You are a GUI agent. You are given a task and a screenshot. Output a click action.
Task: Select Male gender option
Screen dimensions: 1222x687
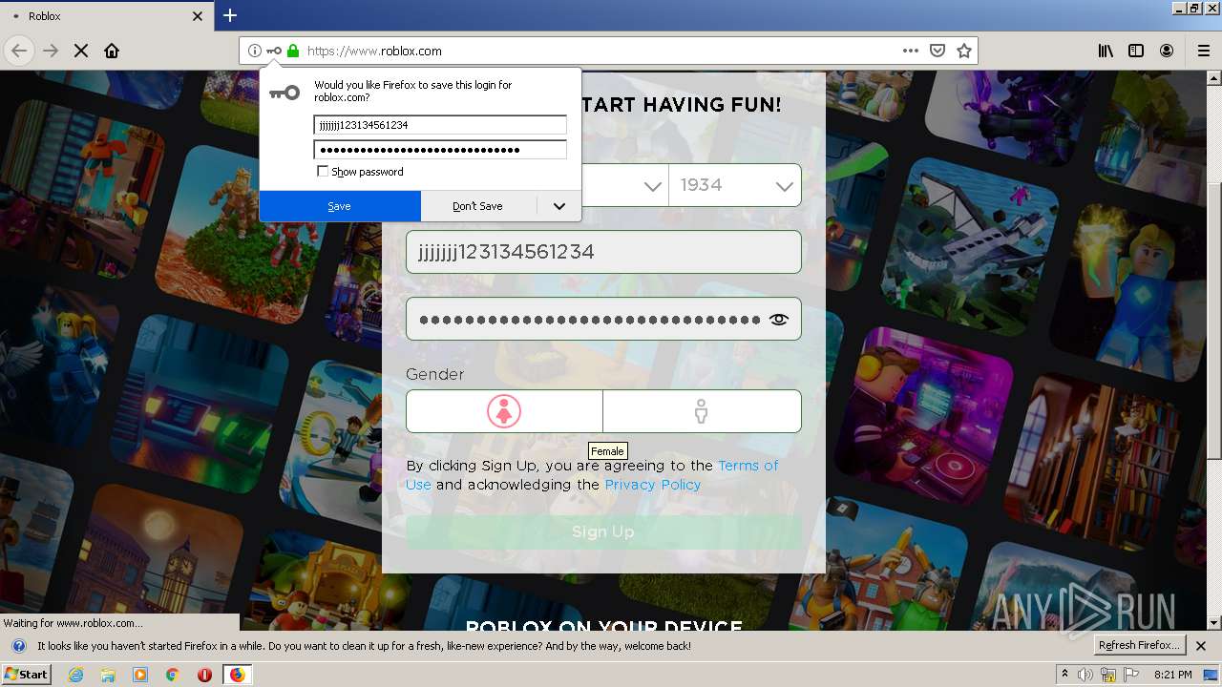[702, 411]
